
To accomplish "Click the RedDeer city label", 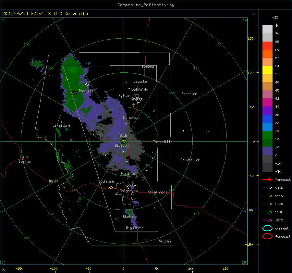I will 138,98.
